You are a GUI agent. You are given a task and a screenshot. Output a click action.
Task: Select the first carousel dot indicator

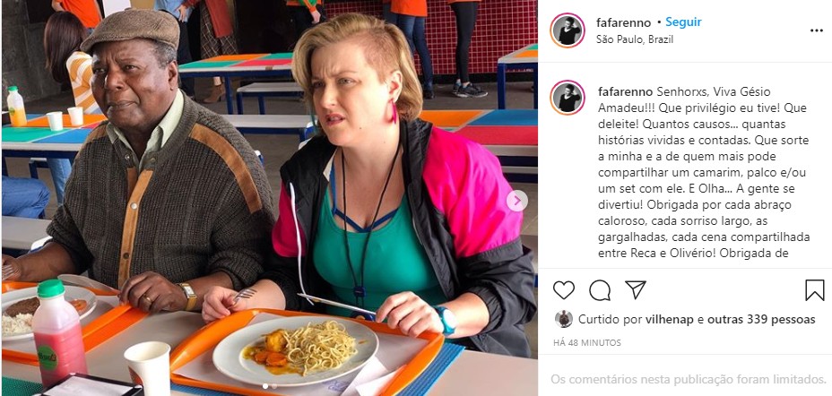pos(264,386)
